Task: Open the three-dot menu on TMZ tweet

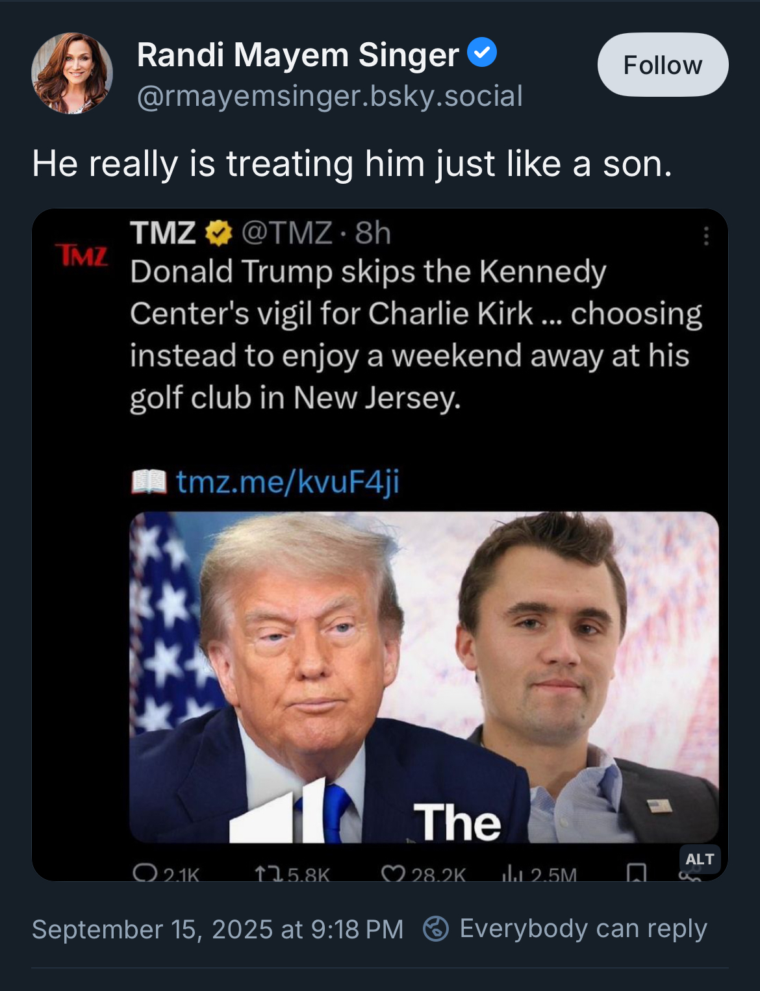Action: (706, 236)
